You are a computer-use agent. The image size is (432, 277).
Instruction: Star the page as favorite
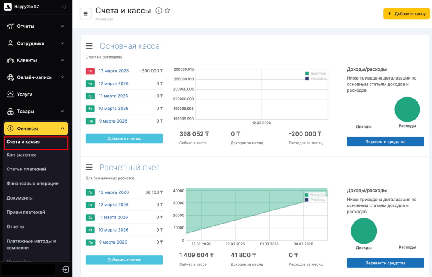167,11
